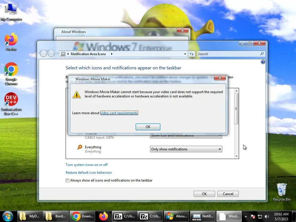Launch Firefox from desktop shortcut
Image resolution: width=296 pixels, height=222 pixels.
tap(11, 42)
